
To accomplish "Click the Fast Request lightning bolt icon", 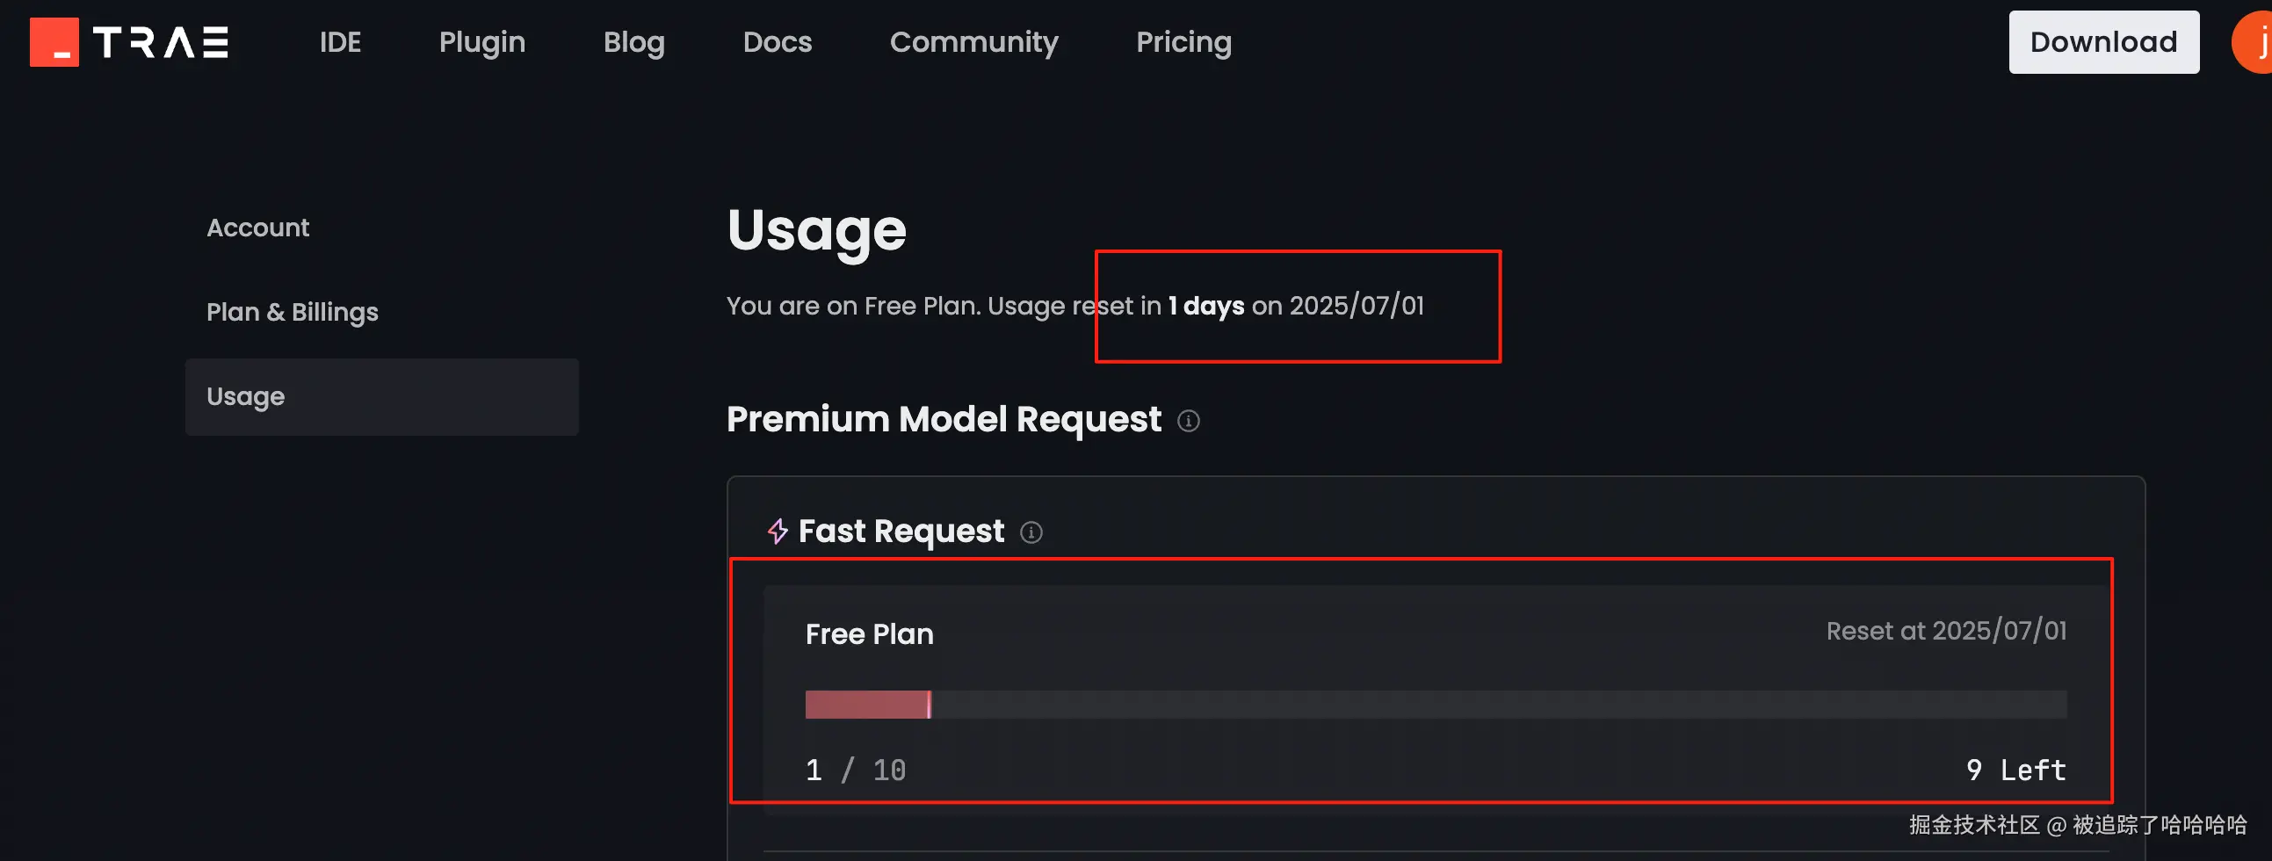I will coord(777,531).
